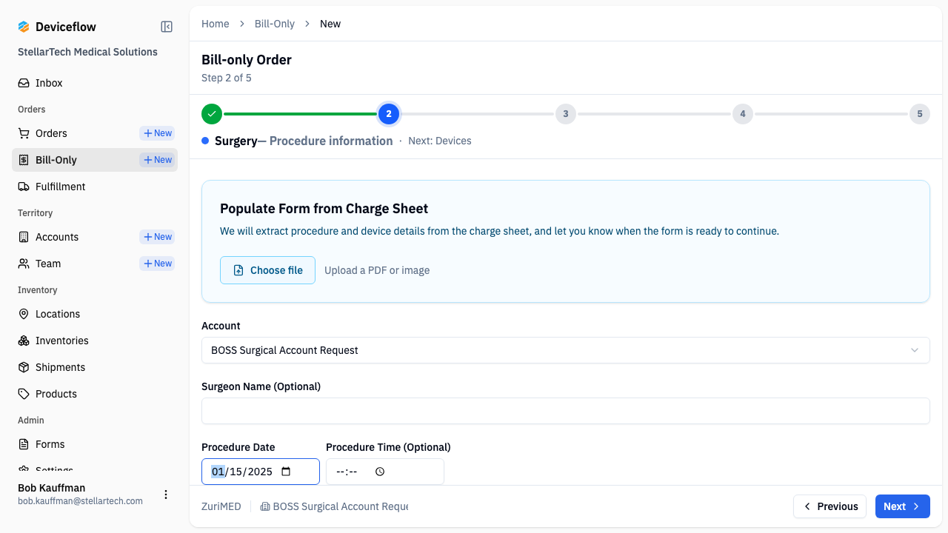Open clock picker icon in Procedure Time
The width and height of the screenshot is (948, 533).
tap(380, 472)
